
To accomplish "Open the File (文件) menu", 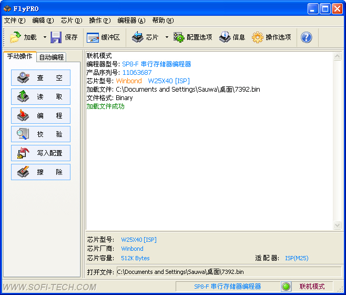I will [14, 21].
